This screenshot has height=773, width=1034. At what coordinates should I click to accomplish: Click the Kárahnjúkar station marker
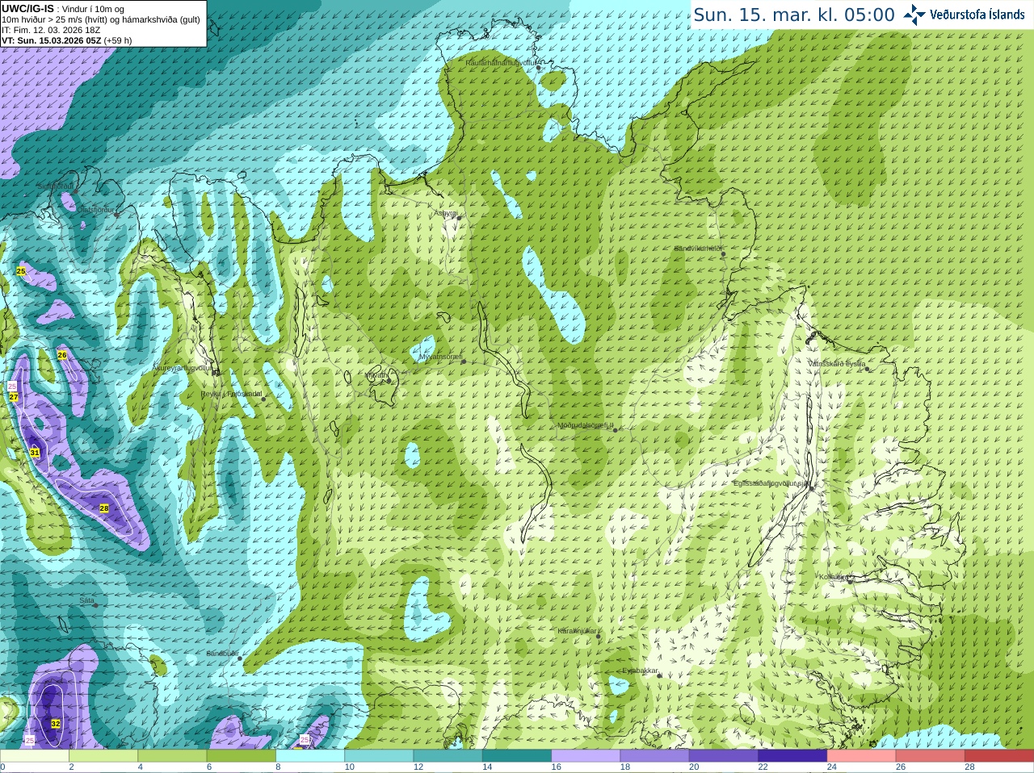point(599,637)
